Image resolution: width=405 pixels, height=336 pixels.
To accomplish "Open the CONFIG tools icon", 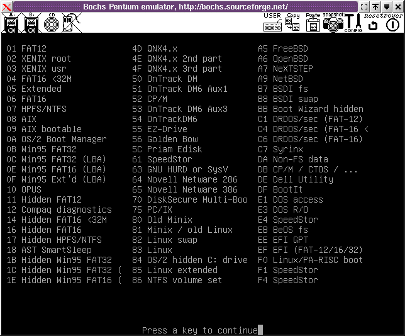I will point(353,23).
